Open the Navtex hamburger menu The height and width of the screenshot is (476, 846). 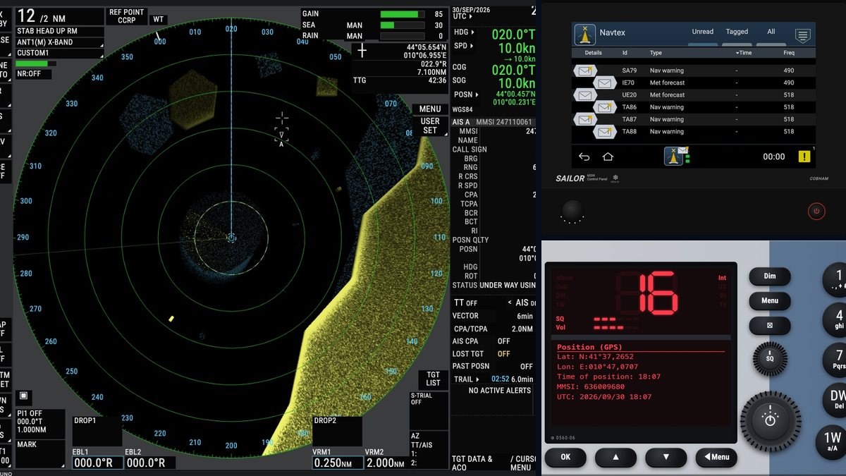pos(802,36)
